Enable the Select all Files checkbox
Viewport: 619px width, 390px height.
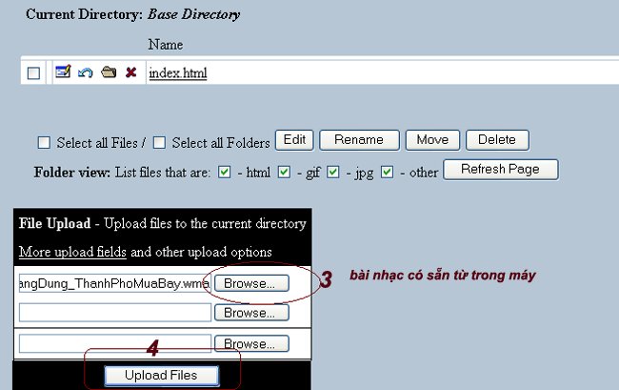click(x=44, y=143)
